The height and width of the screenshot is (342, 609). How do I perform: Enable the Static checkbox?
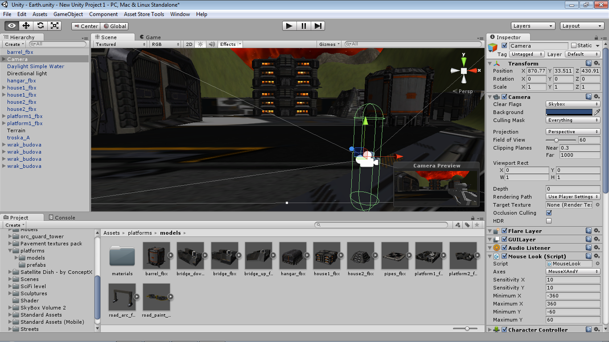coord(574,45)
